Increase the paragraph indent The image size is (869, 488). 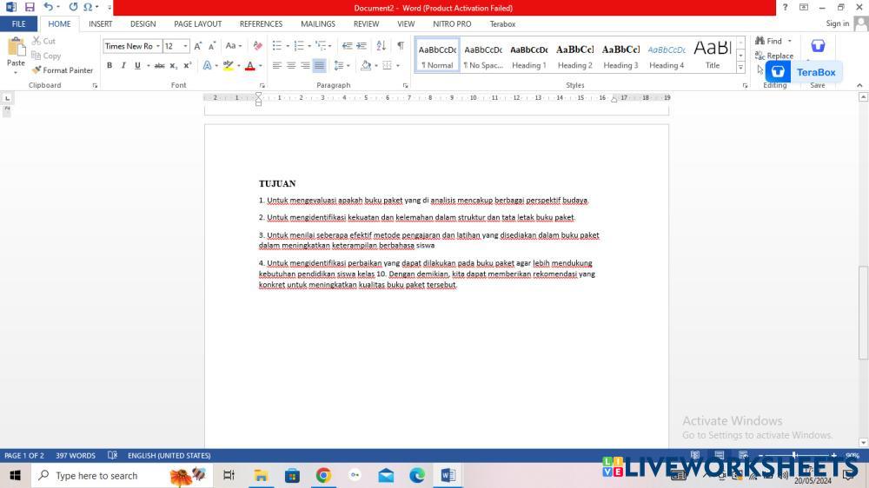click(362, 46)
